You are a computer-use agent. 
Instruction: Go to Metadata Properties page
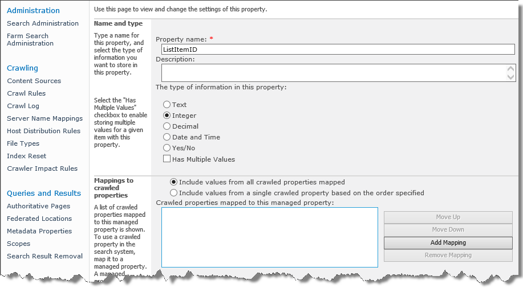(x=39, y=231)
